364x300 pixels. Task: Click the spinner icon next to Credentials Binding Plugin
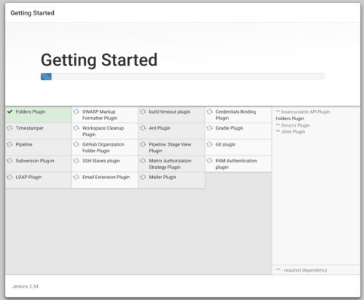tap(210, 111)
